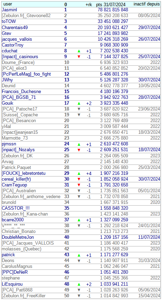Select user [PcPerfLeMag]_foo_fight

click(26, 74)
